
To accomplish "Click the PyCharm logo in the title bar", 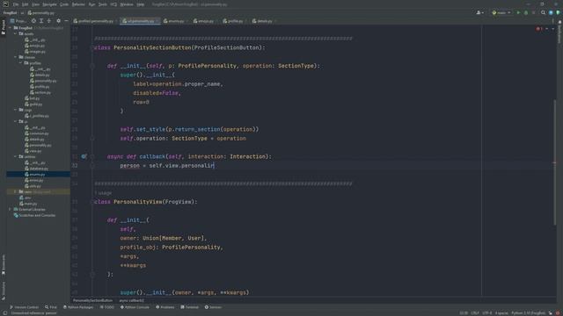I will tap(5, 4).
